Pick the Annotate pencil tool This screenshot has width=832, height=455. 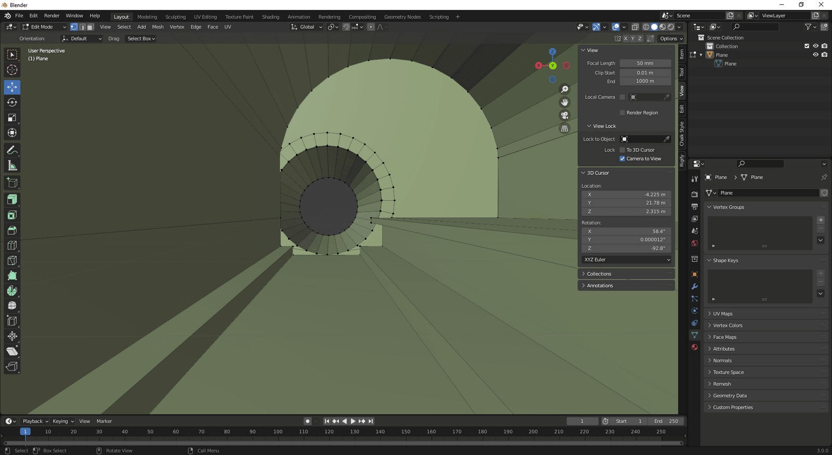tap(12, 150)
